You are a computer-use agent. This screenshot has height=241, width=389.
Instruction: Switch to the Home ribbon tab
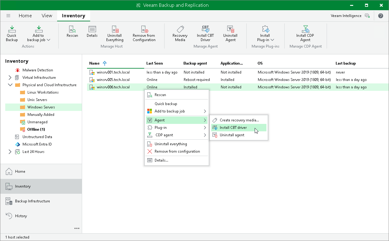point(25,16)
